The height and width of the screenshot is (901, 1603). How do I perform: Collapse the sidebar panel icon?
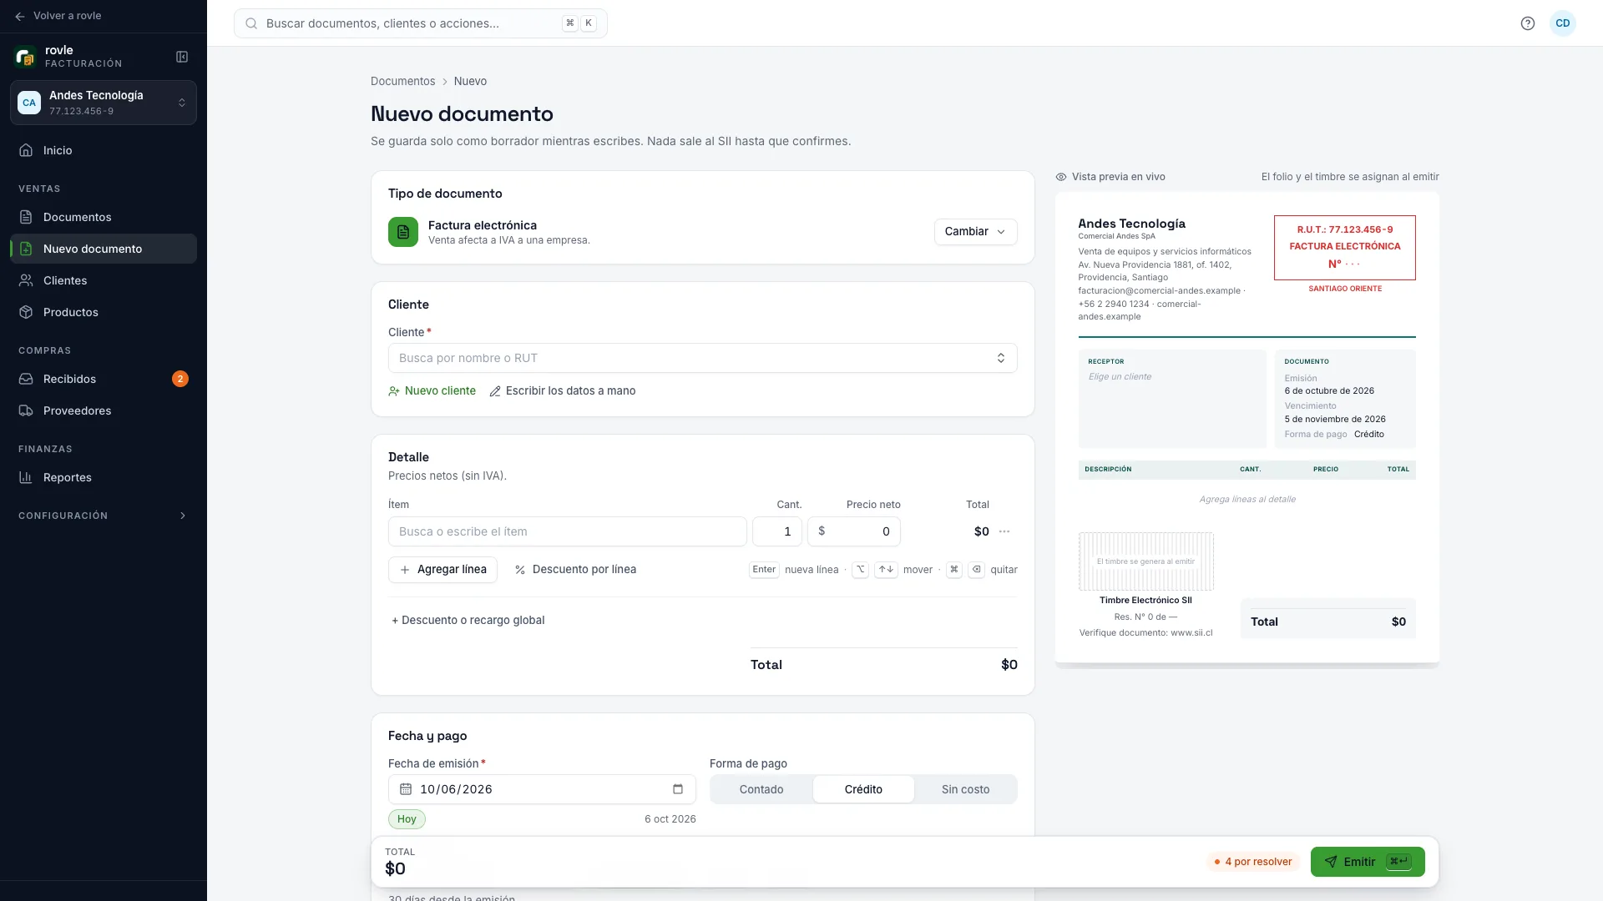click(x=182, y=57)
